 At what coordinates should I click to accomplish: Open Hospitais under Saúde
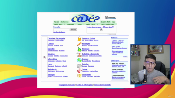click(85, 71)
